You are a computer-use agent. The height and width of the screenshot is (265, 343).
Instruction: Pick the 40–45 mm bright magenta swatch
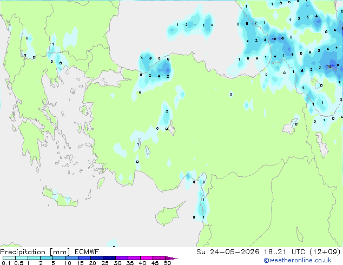tap(147, 258)
